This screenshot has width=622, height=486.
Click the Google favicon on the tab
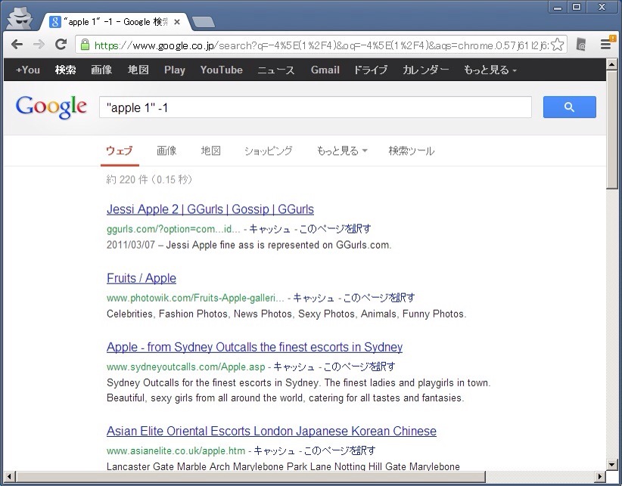pos(54,22)
